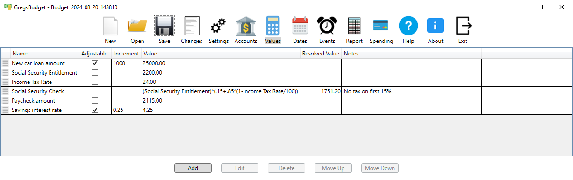Click the GregsBudget title bar app icon
573x180 pixels.
(x=7, y=7)
